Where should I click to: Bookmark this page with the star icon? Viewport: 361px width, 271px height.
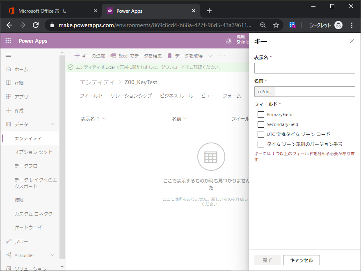tap(276, 25)
